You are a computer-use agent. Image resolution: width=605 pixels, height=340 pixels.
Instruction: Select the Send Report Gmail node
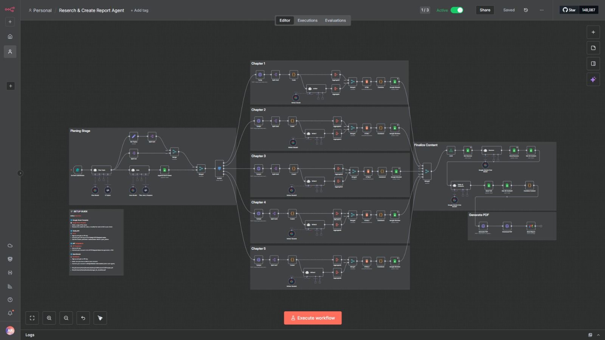tap(531, 226)
